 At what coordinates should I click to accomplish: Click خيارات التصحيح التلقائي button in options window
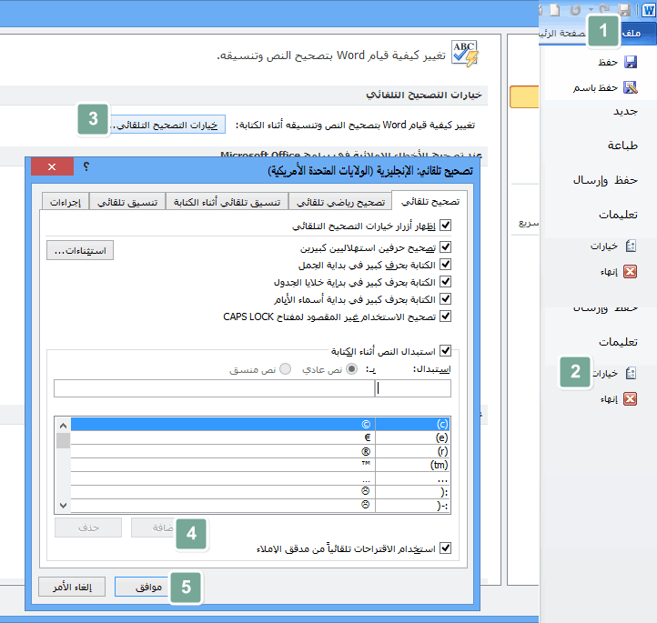pos(167,125)
